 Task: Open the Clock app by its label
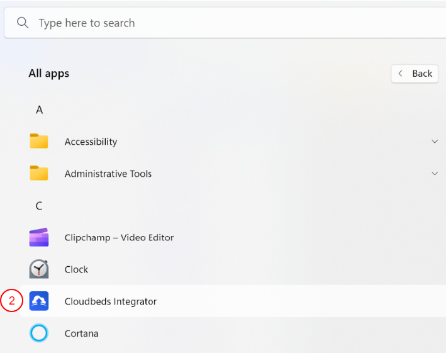(x=76, y=270)
